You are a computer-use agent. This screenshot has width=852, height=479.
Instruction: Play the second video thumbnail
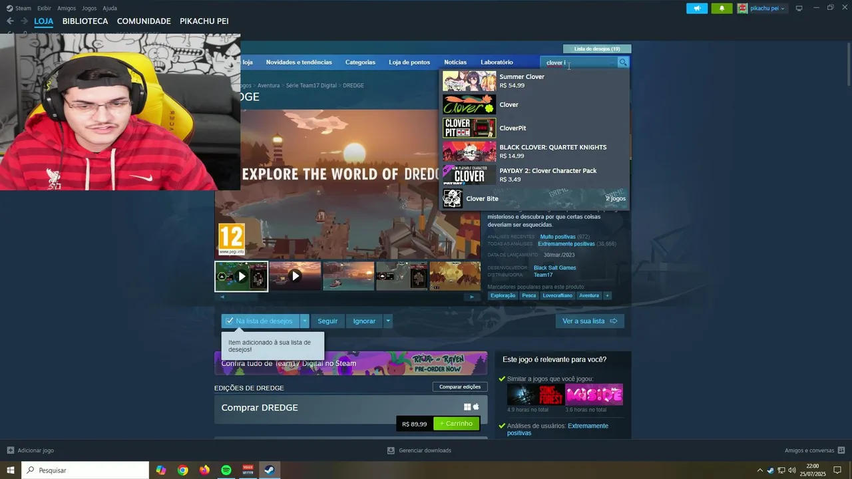coord(295,276)
